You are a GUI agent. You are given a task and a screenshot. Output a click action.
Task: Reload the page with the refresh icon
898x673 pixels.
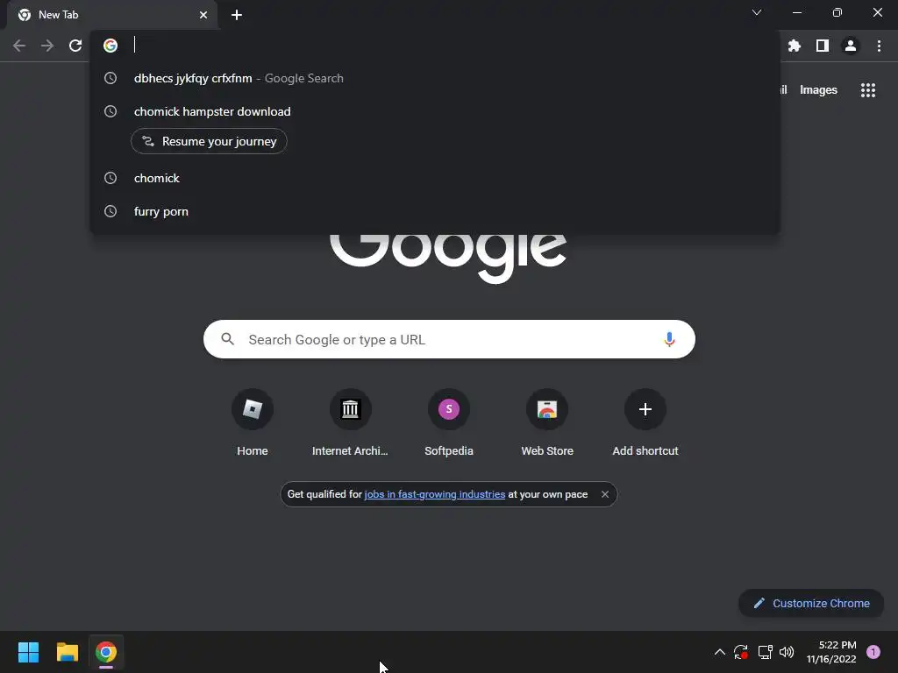(x=75, y=46)
